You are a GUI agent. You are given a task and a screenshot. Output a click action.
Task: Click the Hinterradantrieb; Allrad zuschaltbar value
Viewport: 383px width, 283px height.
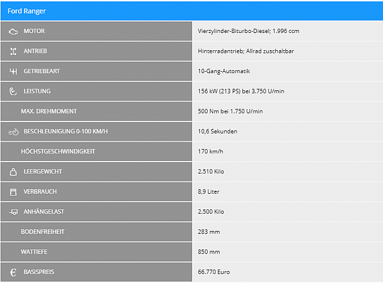coord(246,51)
